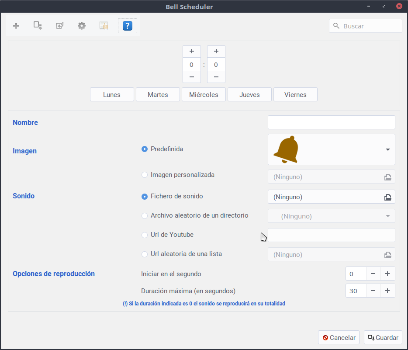This screenshot has width=408, height=350.
Task: Browse for a sound file via folder icon
Action: point(387,197)
